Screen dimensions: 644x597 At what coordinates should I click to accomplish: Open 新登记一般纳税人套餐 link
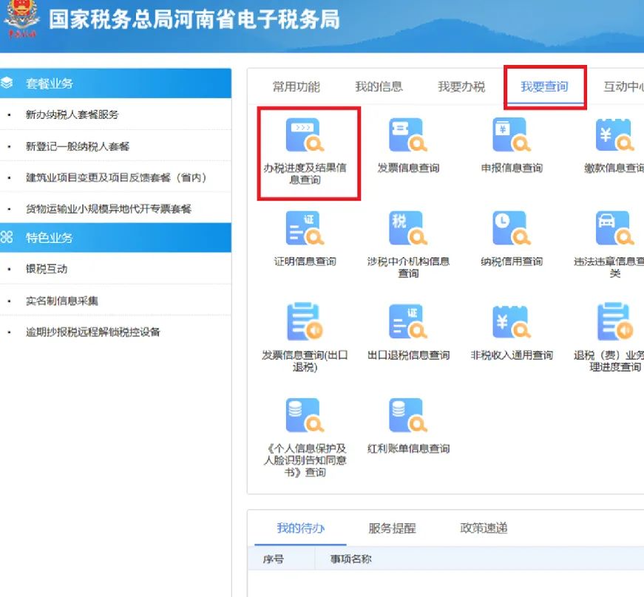(77, 146)
